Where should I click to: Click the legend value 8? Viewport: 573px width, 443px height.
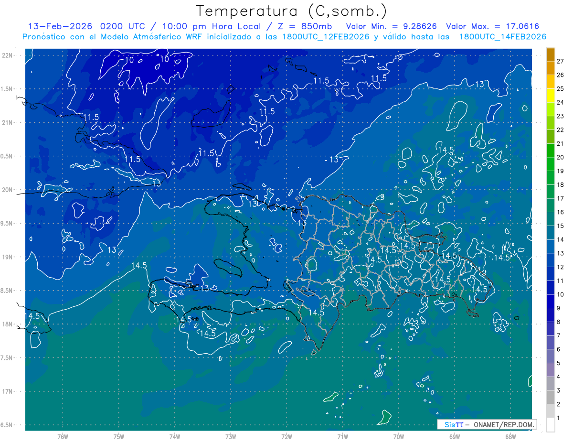tap(559, 322)
